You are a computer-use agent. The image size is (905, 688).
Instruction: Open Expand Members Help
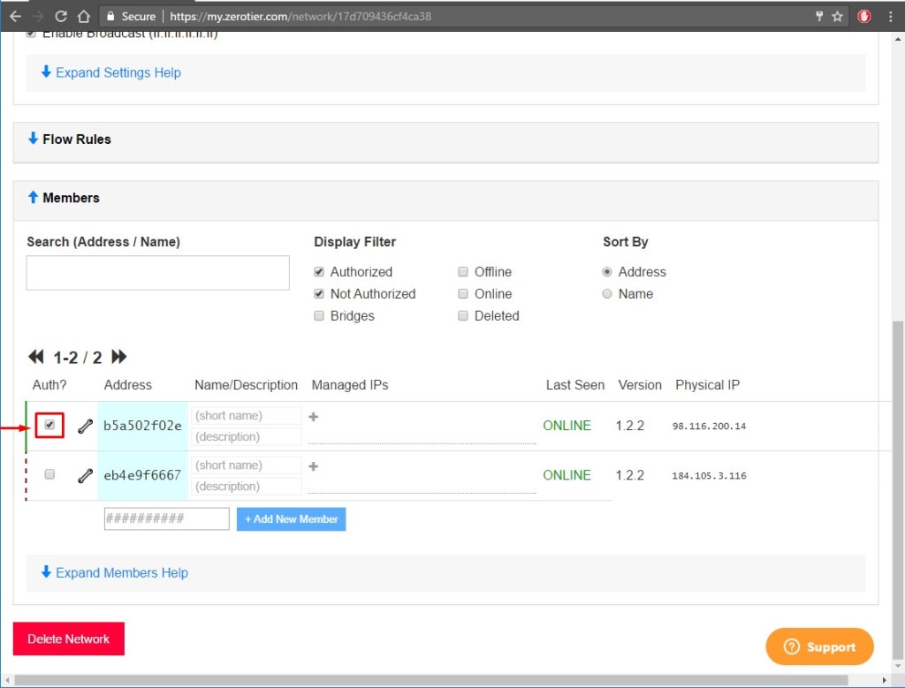tap(114, 572)
